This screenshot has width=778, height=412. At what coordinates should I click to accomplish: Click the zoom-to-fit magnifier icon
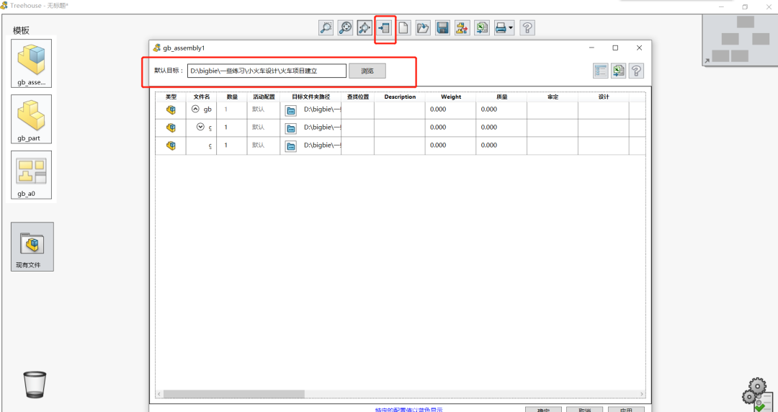tap(345, 28)
